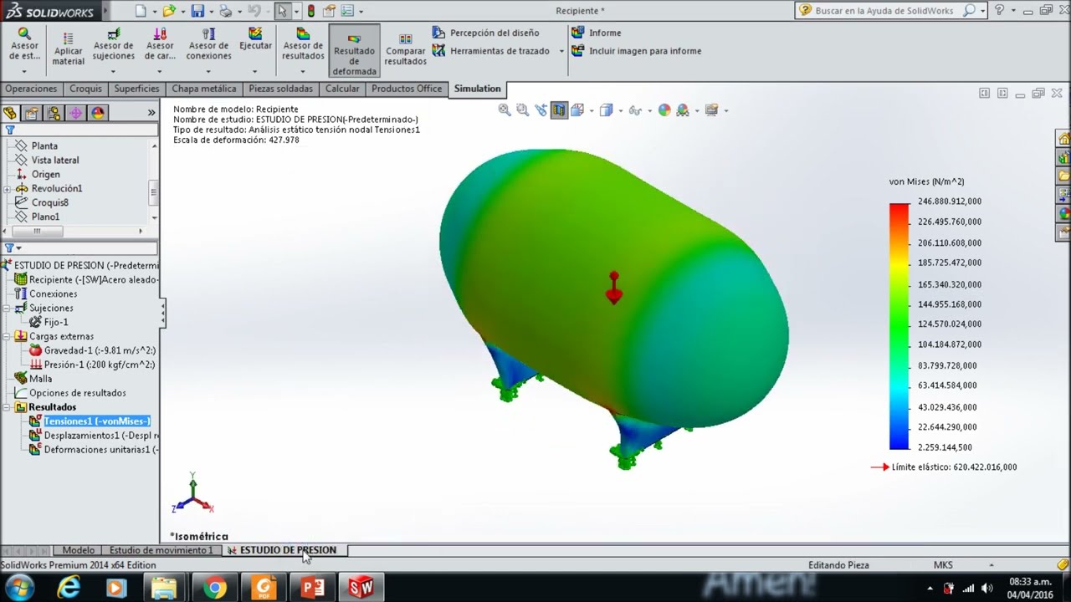Toggle Resultado de deformada
The width and height of the screenshot is (1071, 602).
(354, 51)
